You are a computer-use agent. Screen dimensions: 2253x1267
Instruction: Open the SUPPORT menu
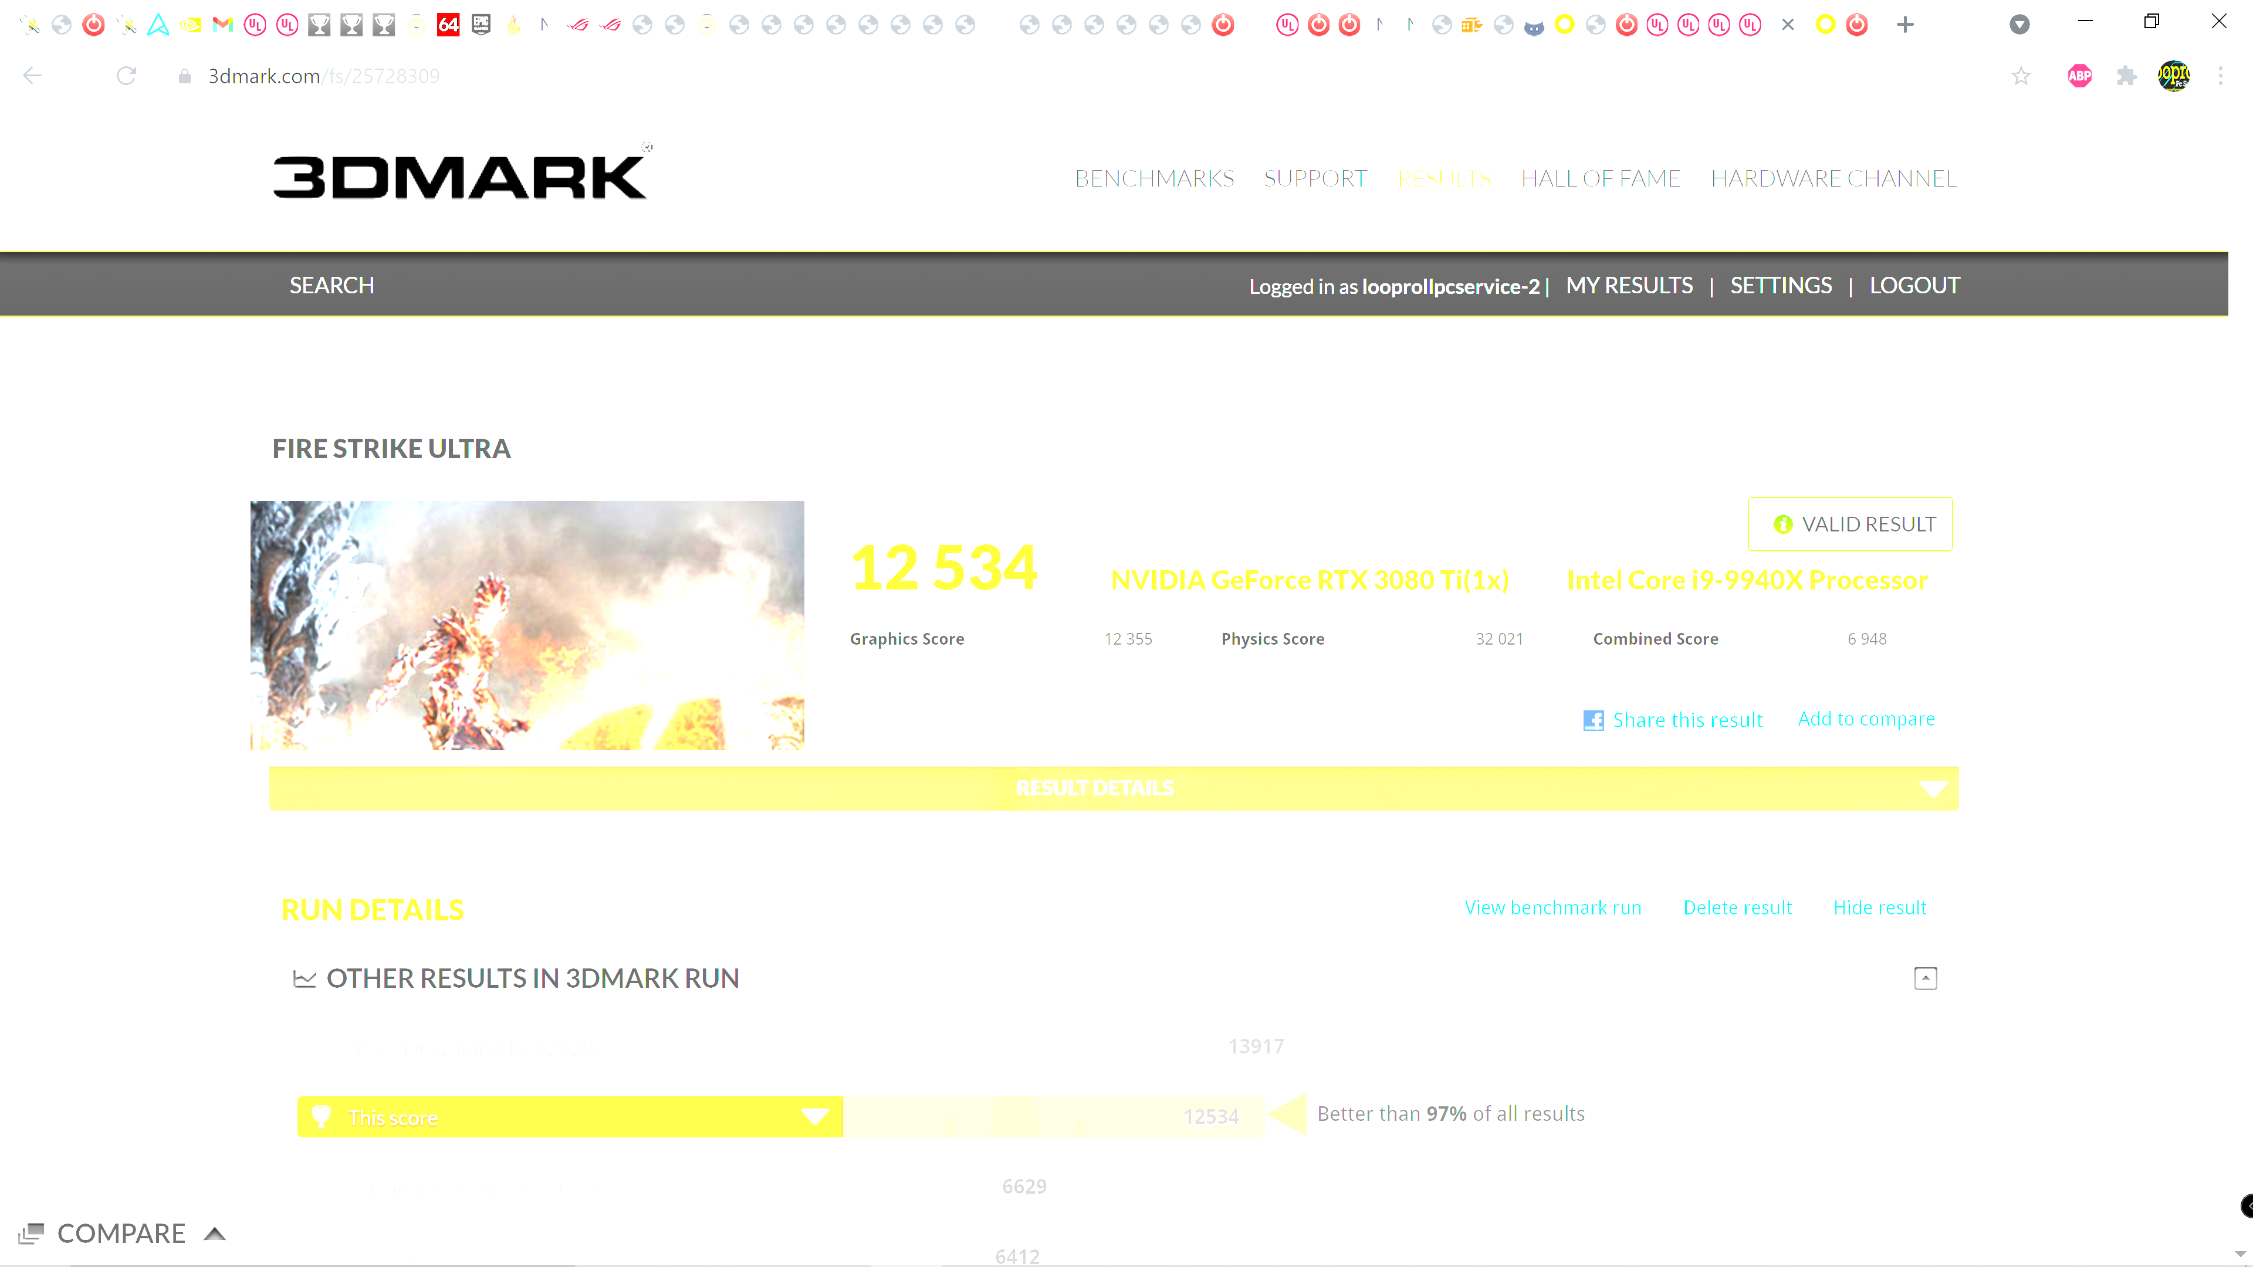pyautogui.click(x=1315, y=178)
